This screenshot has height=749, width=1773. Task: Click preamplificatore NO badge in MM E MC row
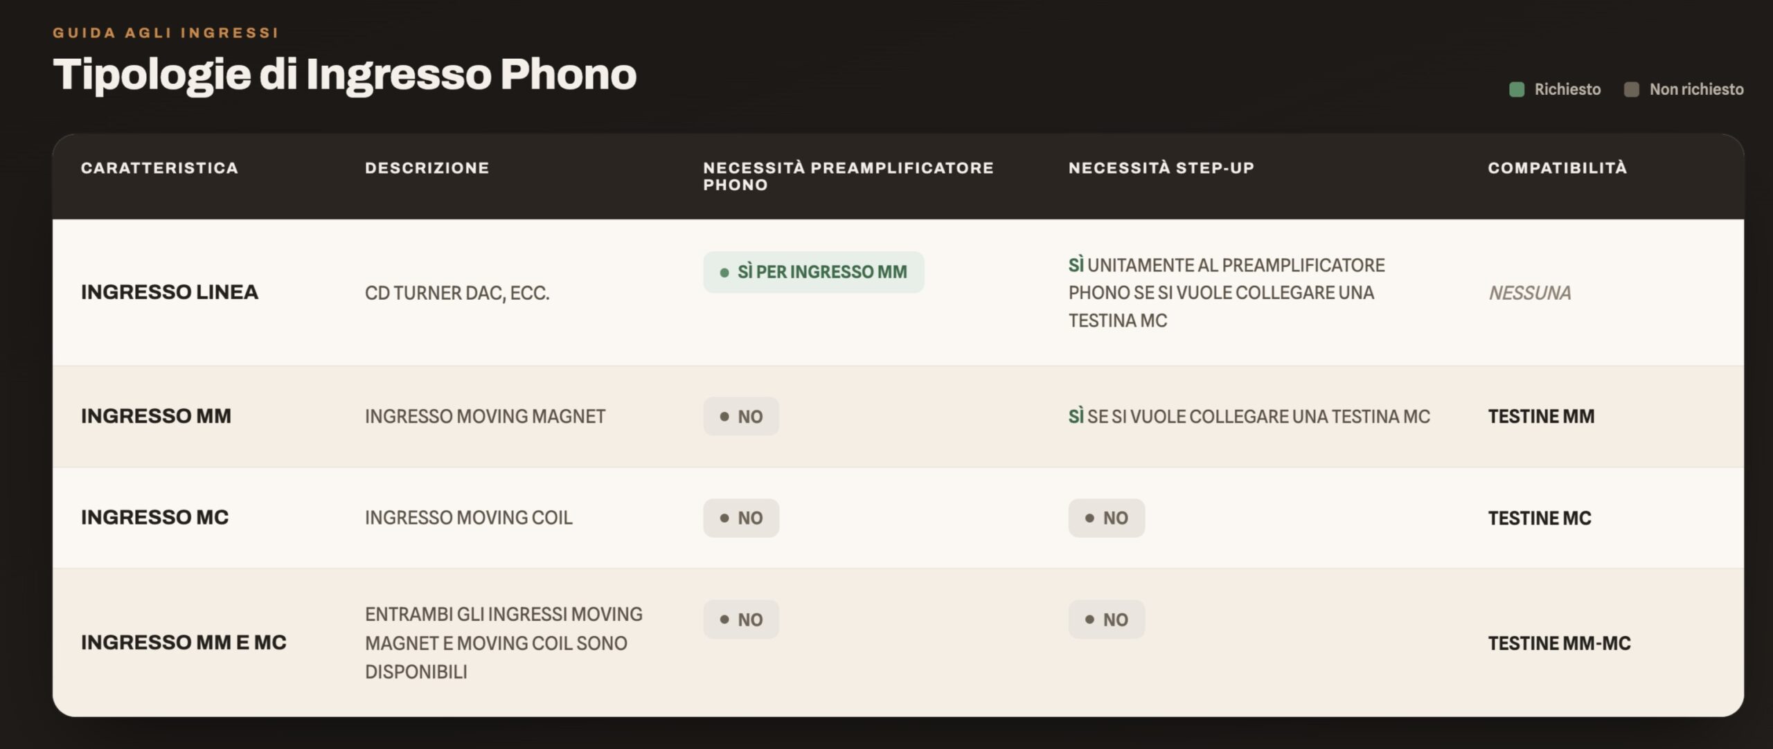point(741,619)
